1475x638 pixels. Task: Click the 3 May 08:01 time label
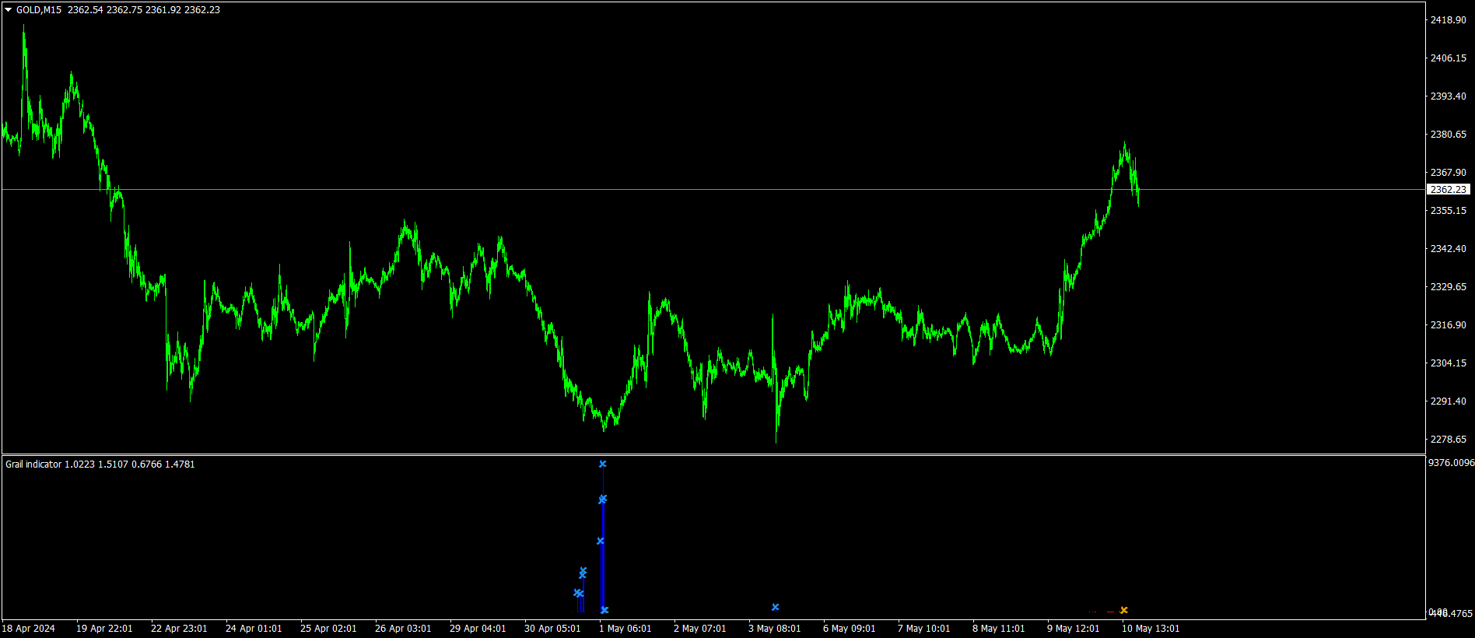pos(775,629)
